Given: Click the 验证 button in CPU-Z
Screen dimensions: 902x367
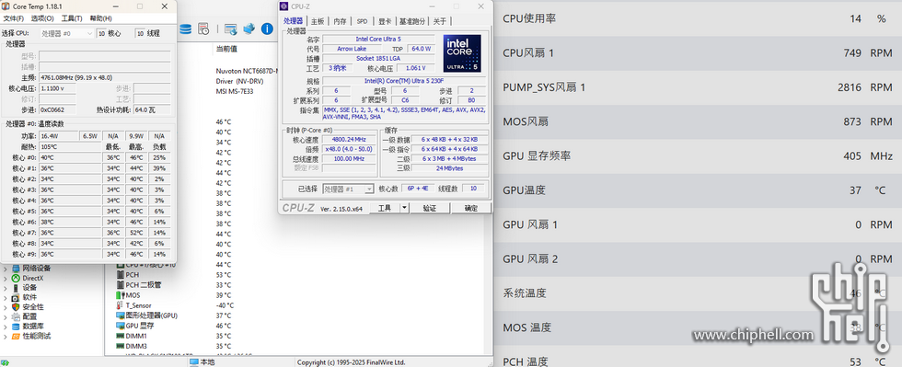Looking at the screenshot, I should tap(430, 208).
